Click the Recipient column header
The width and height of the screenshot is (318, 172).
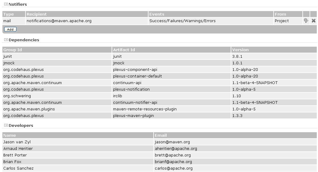(37, 14)
